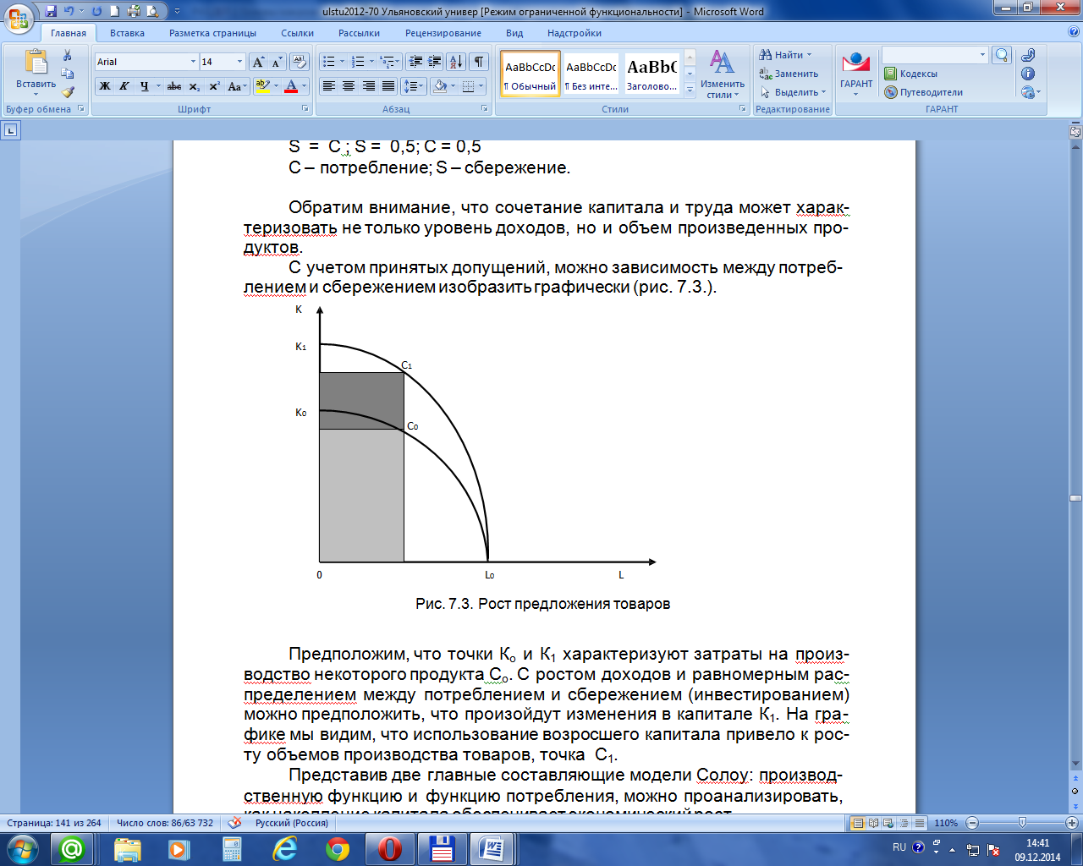1083x866 pixels.
Task: Select the Заголово... heading style
Action: click(651, 74)
